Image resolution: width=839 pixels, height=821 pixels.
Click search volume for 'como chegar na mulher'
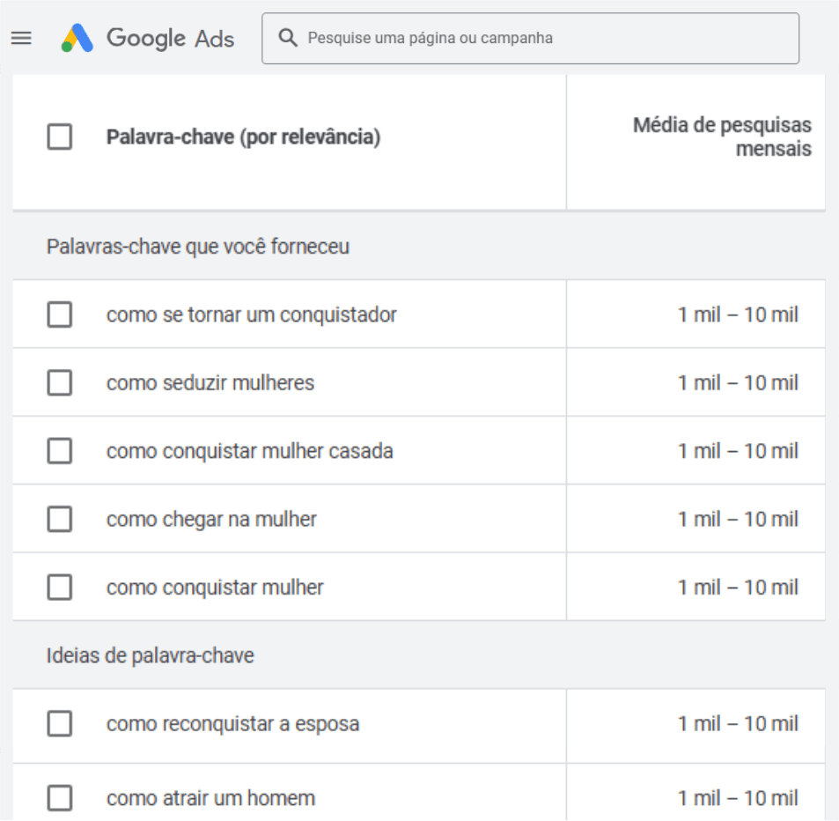pyautogui.click(x=738, y=519)
